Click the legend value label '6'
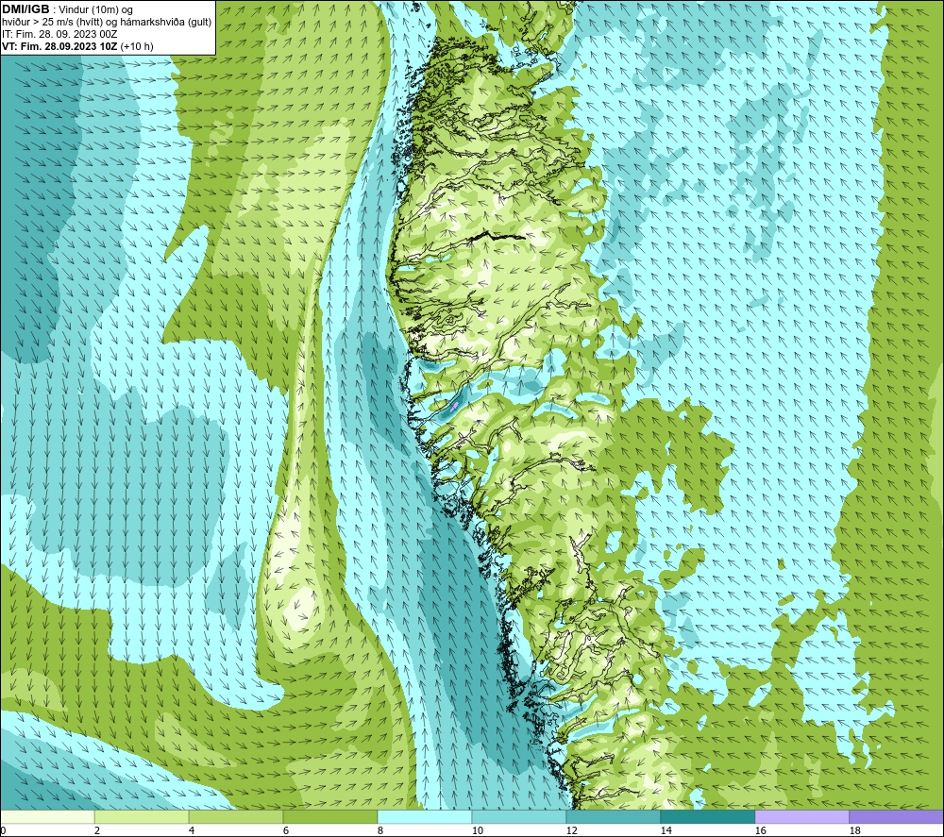944x837 pixels. pyautogui.click(x=286, y=831)
